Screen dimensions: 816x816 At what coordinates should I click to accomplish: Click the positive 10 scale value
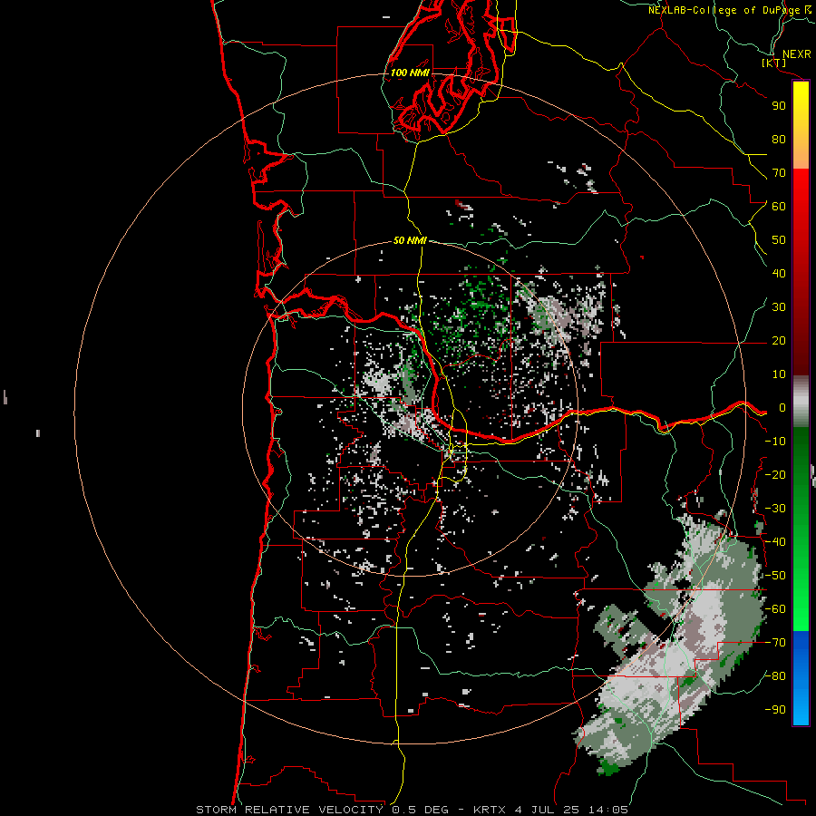(779, 374)
